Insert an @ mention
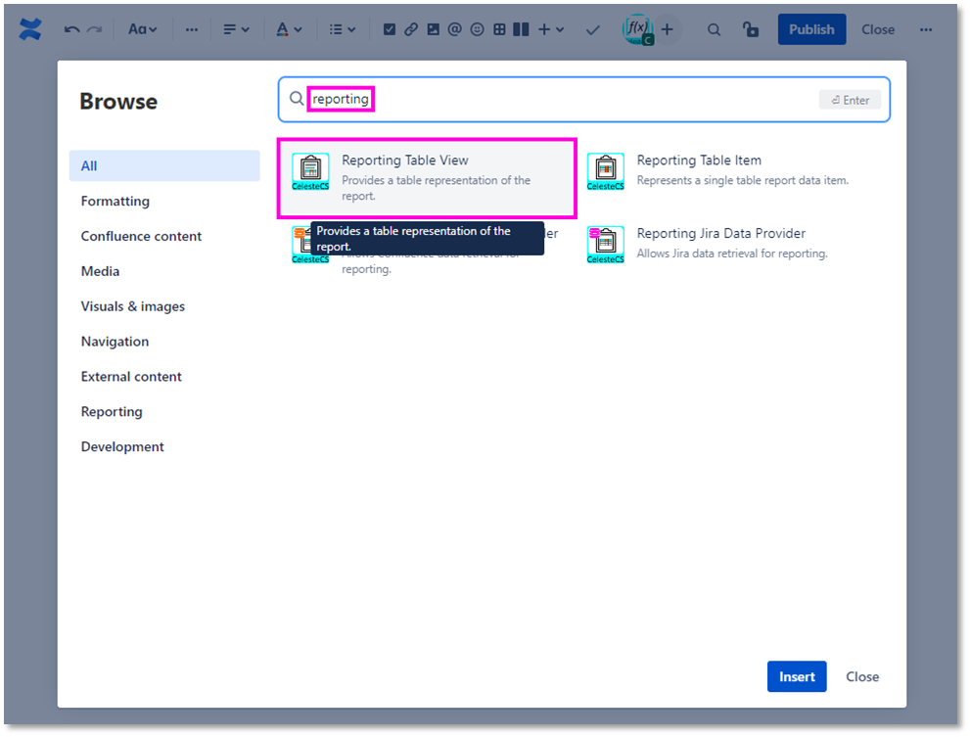This screenshot has height=737, width=970. click(x=455, y=29)
